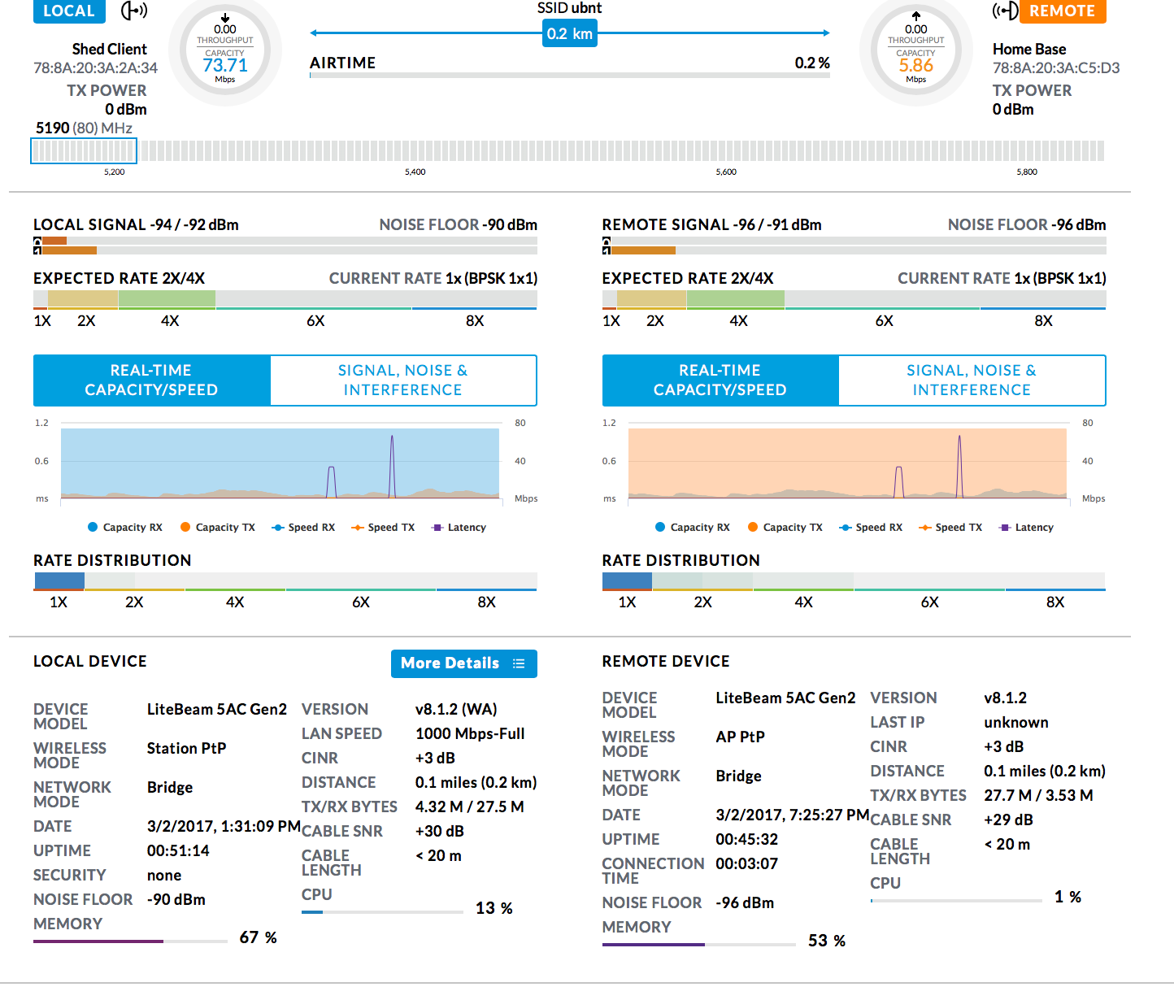Image resolution: width=1174 pixels, height=987 pixels.
Task: Click remote TX/RX bytes 27.7 M / 3.53 M
Action: point(1039,796)
